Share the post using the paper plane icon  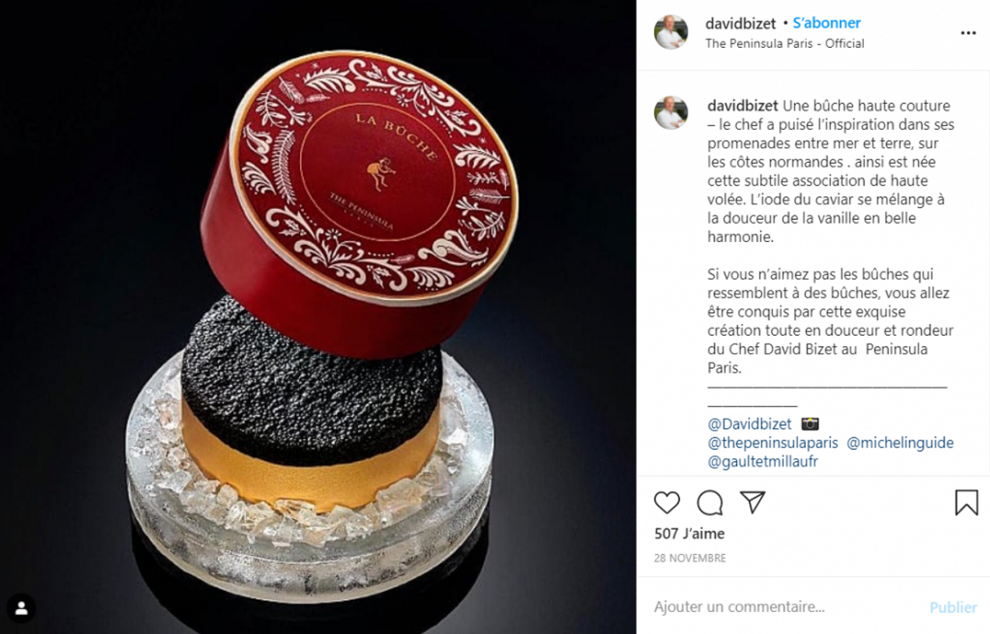pyautogui.click(x=752, y=503)
